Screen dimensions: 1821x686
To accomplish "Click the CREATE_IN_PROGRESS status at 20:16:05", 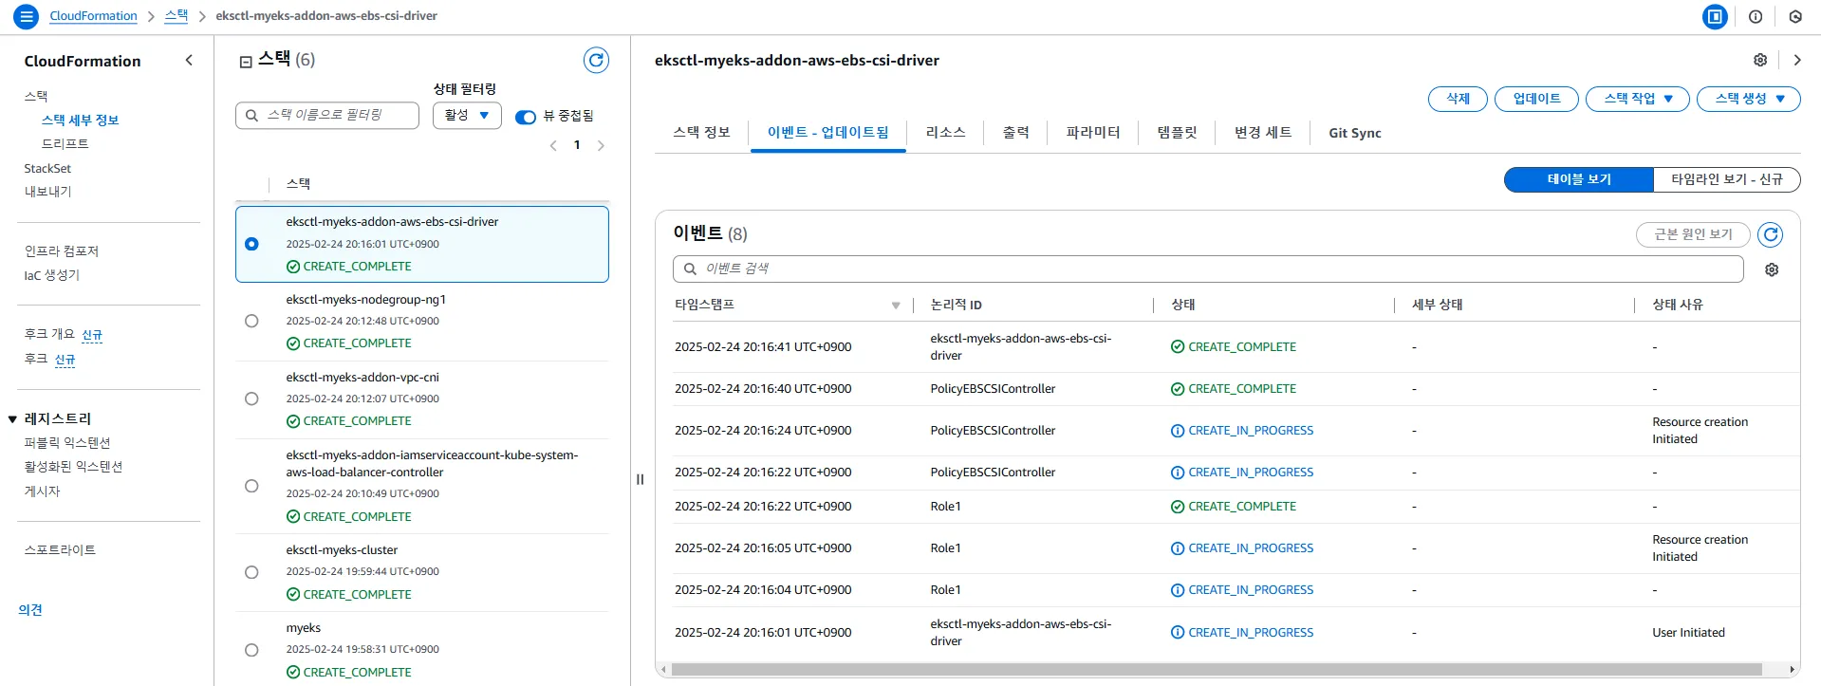I will pyautogui.click(x=1242, y=548).
